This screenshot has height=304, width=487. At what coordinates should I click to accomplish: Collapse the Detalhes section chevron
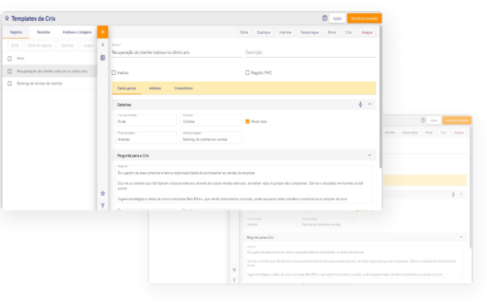pyautogui.click(x=369, y=104)
